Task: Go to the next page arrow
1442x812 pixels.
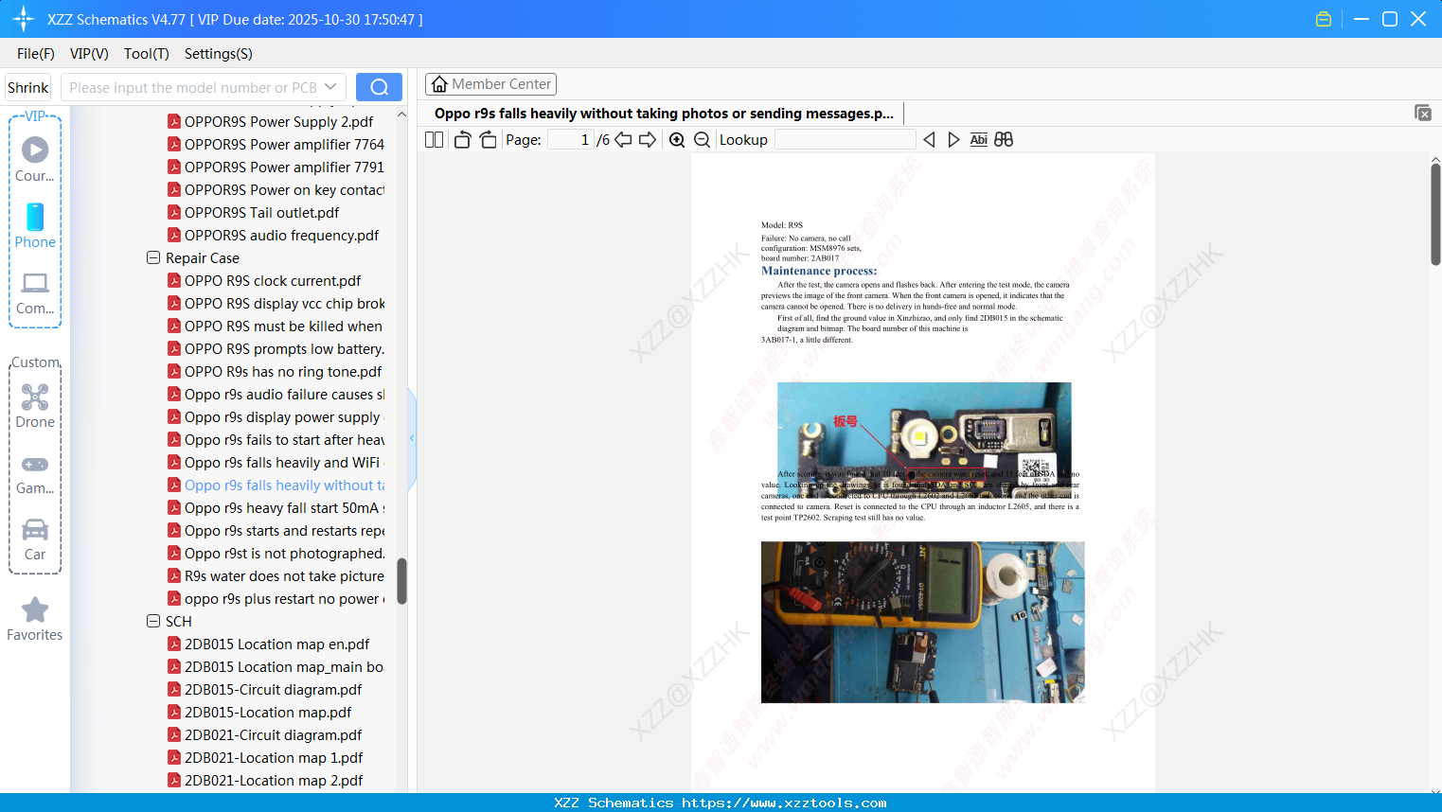Action: (648, 140)
